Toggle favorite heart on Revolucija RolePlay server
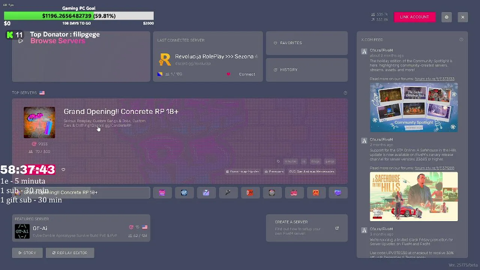 [228, 74]
